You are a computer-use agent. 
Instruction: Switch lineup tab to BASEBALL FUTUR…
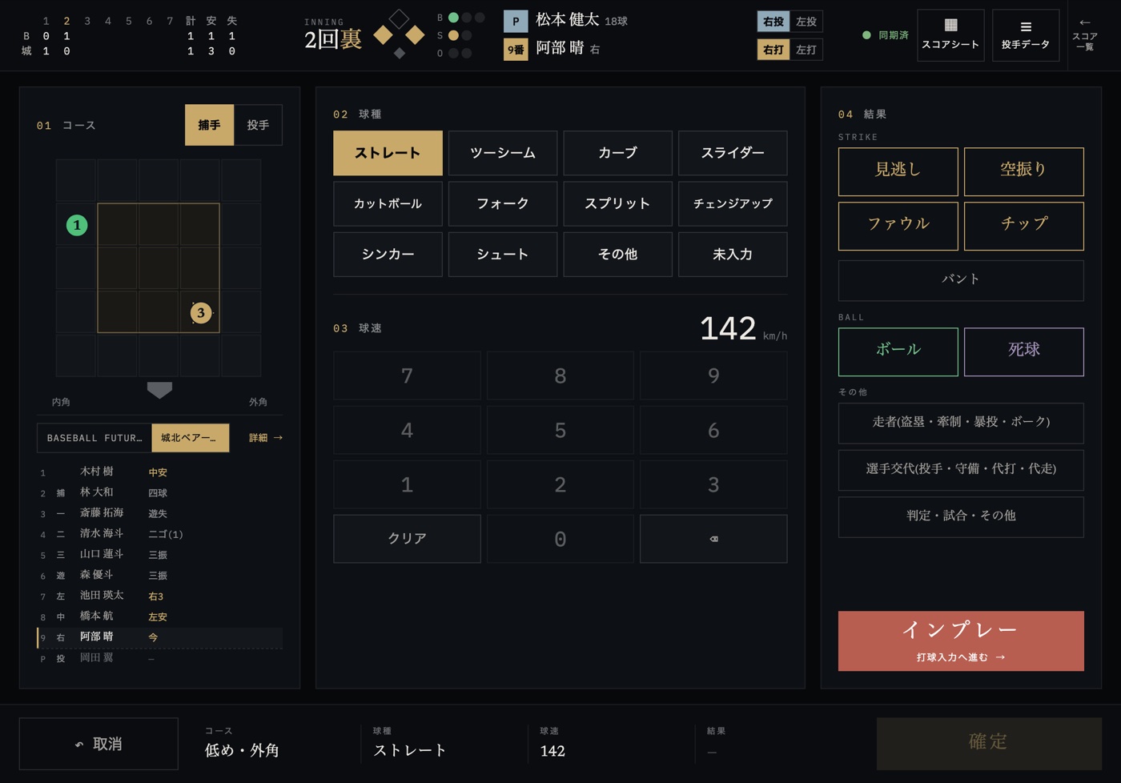94,438
